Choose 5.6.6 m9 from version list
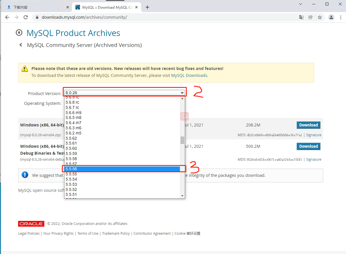346x254 pixels. point(122,113)
